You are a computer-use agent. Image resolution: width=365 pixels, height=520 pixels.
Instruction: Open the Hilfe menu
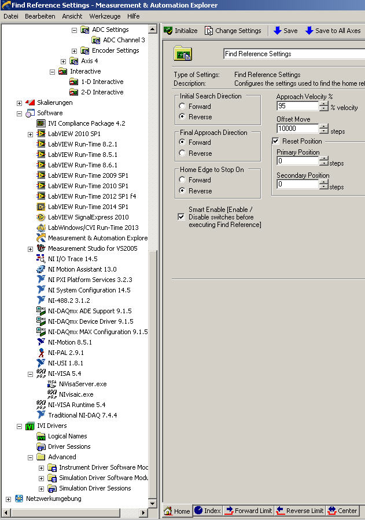[134, 16]
